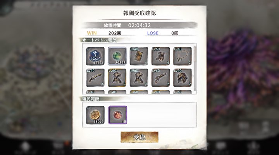Tap the partially visible Lv60 item in bottom row
The height and width of the screenshot is (155, 279).
click(x=139, y=92)
